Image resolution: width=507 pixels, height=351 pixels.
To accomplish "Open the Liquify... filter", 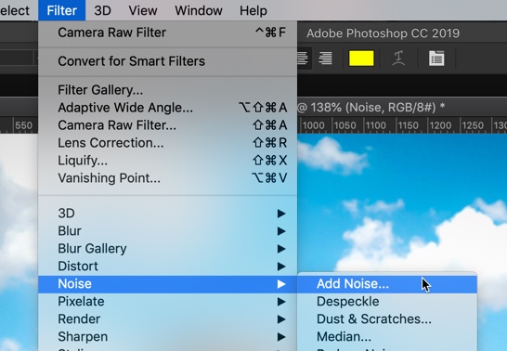I will coord(167,161).
